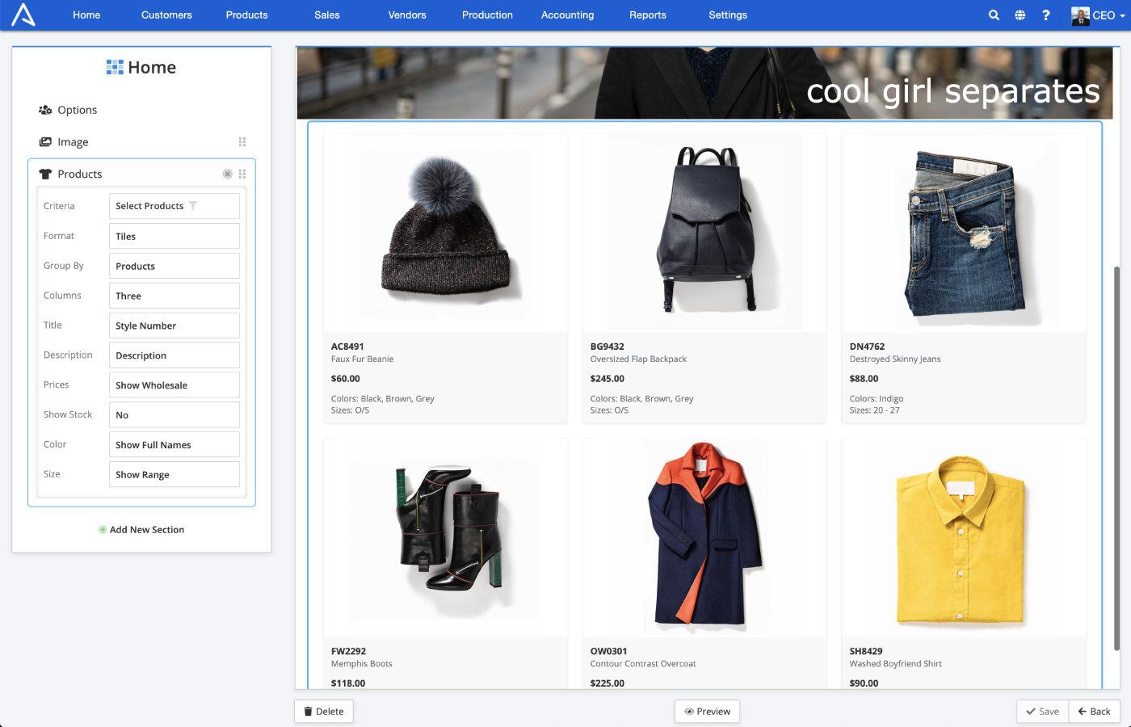This screenshot has width=1131, height=727.
Task: Click the Image section picture icon
Action: [x=46, y=141]
